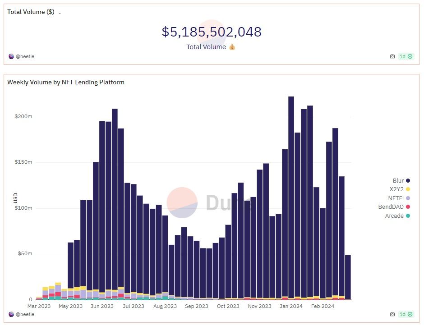Click the last rightmost bar in the chart
The height and width of the screenshot is (326, 424).
click(x=348, y=277)
